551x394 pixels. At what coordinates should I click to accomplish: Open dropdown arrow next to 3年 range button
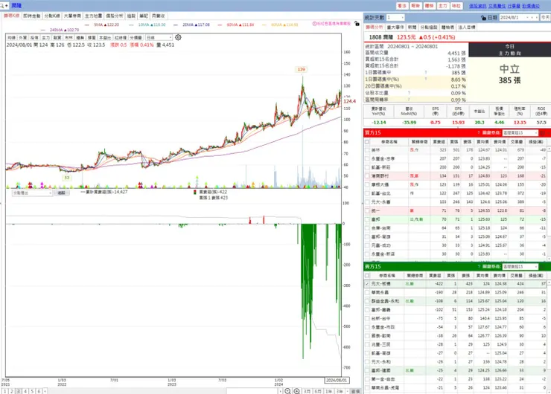tap(347, 391)
